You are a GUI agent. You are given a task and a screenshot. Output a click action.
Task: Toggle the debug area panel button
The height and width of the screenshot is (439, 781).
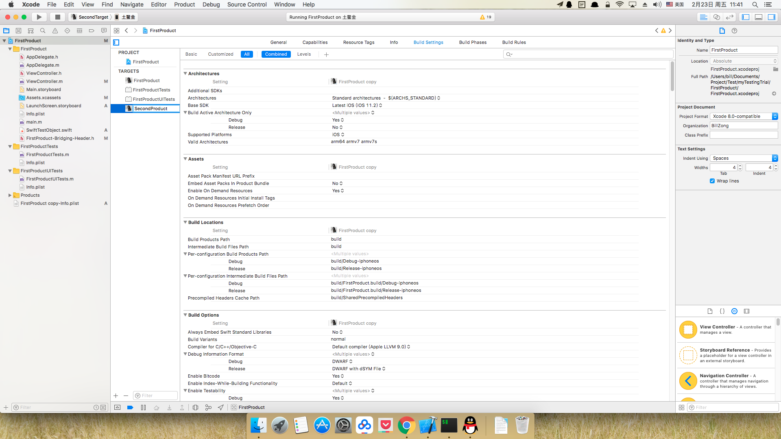[x=759, y=17]
